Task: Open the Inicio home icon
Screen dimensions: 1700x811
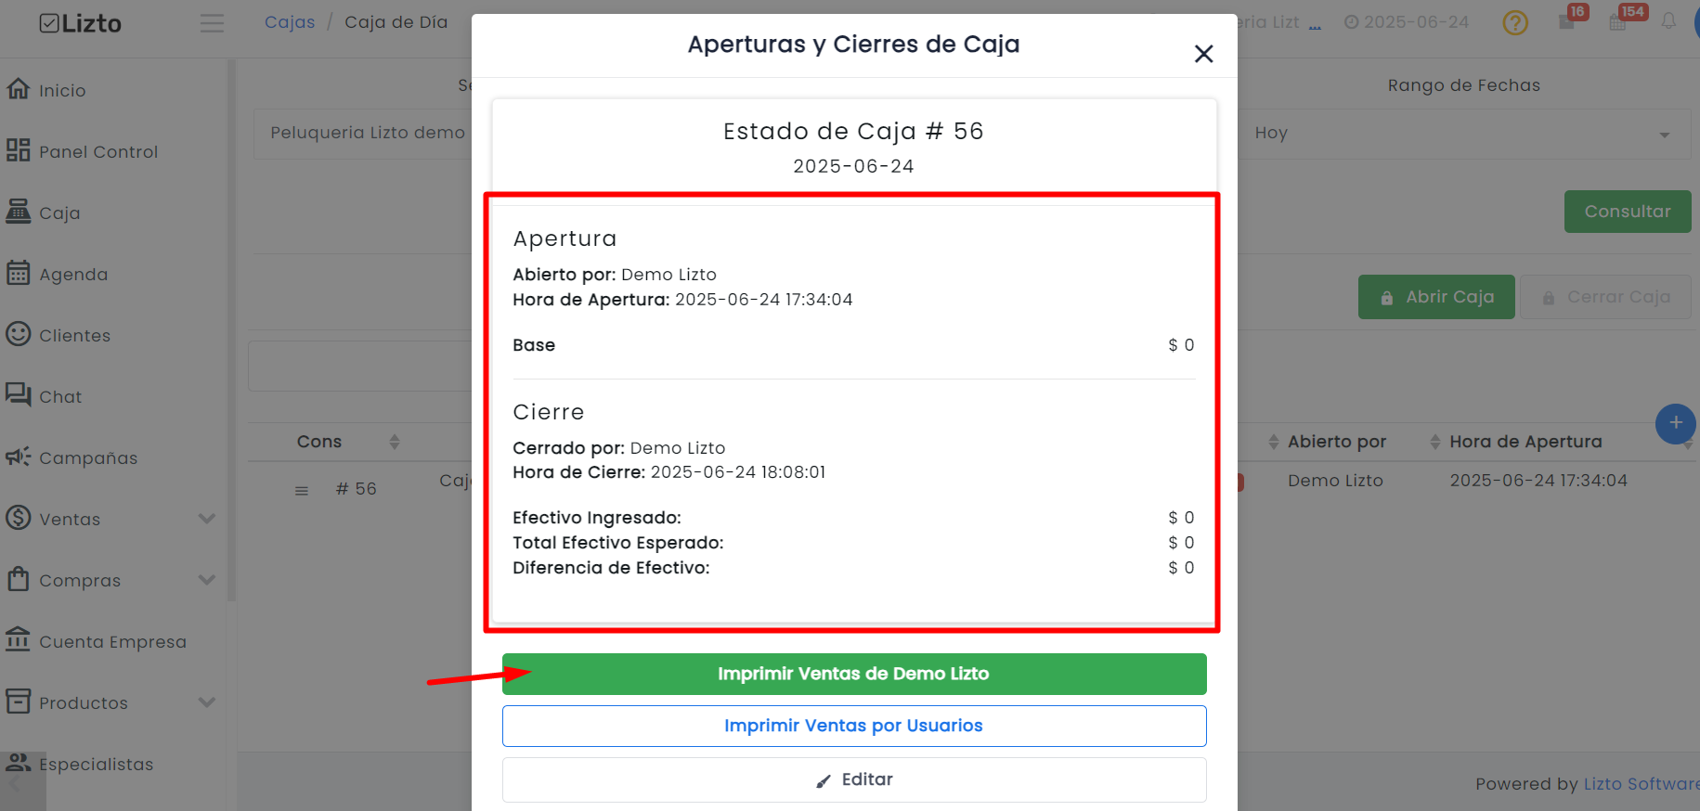Action: click(18, 89)
